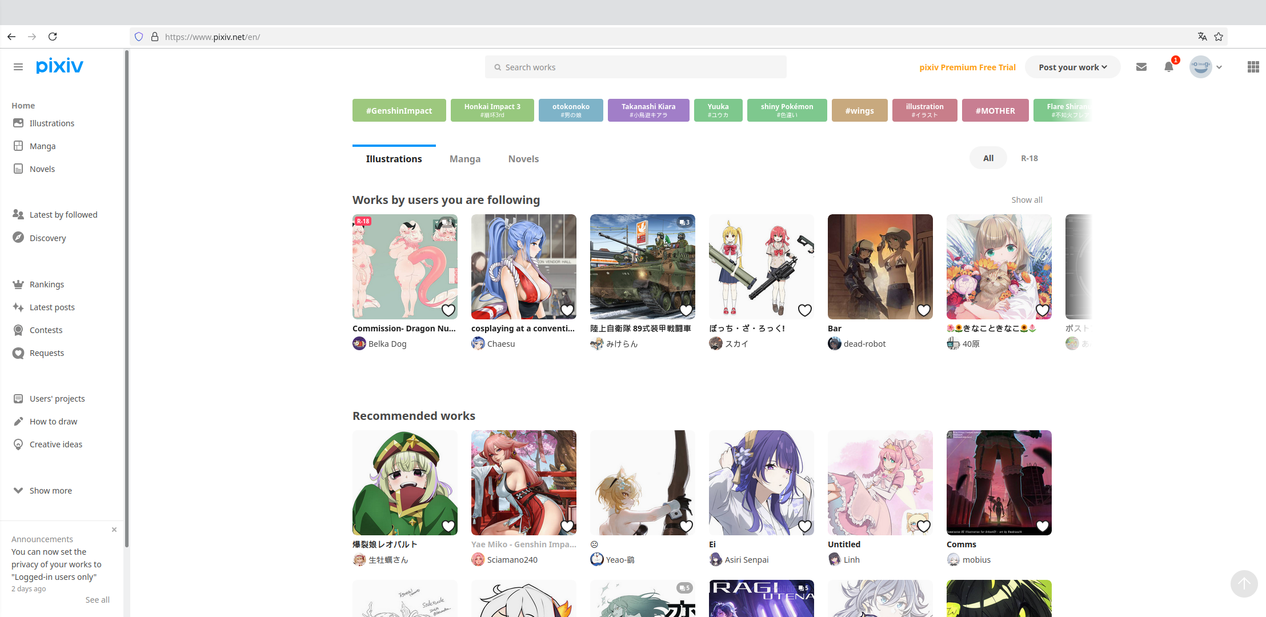
Task: Like the 'Ei' artwork by Asiri Senpai
Action: click(x=805, y=526)
